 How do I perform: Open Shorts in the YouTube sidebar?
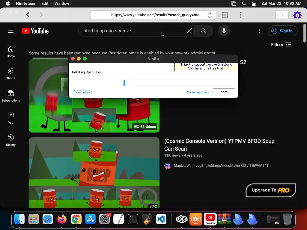[x=10, y=74]
